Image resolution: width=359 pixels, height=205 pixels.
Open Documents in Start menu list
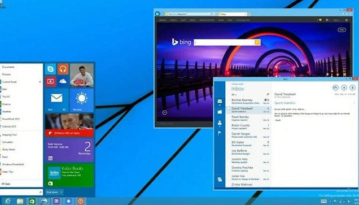(x=8, y=67)
